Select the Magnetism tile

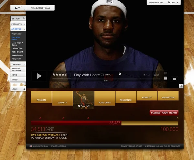[x=168, y=96]
